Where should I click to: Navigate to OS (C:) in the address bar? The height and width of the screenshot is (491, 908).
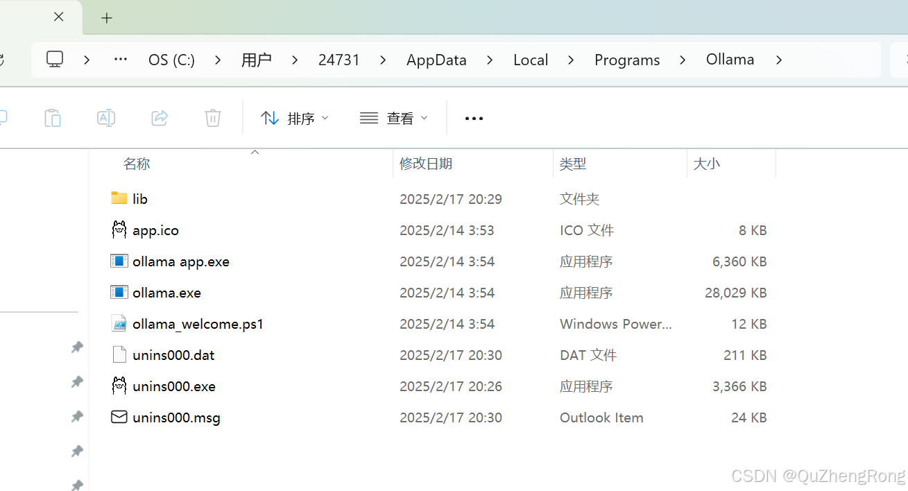click(171, 60)
